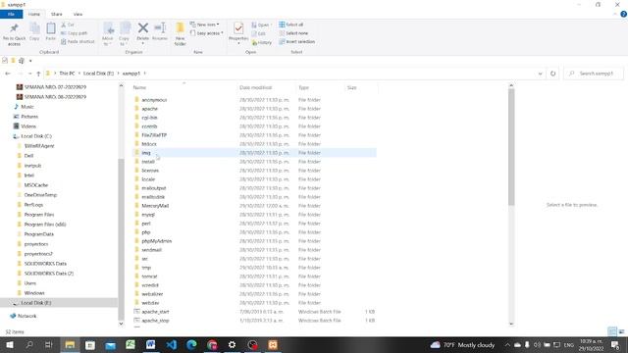Image resolution: width=628 pixels, height=353 pixels.
Task: Click the Pin to Quick access icon
Action: point(14,28)
